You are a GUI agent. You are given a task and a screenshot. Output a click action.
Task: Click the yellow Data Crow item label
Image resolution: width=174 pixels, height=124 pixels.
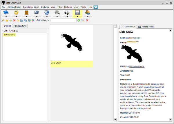(72, 64)
